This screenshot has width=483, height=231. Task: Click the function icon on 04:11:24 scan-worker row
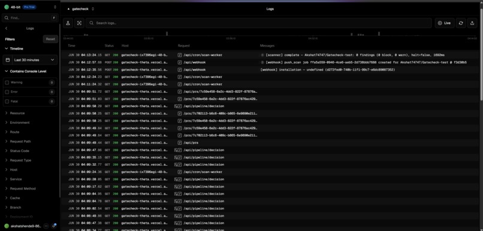pyautogui.click(x=180, y=84)
